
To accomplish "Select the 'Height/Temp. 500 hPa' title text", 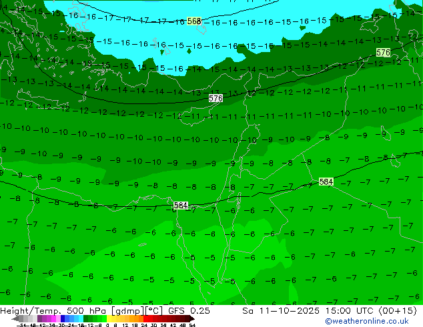I will (x=54, y=310).
